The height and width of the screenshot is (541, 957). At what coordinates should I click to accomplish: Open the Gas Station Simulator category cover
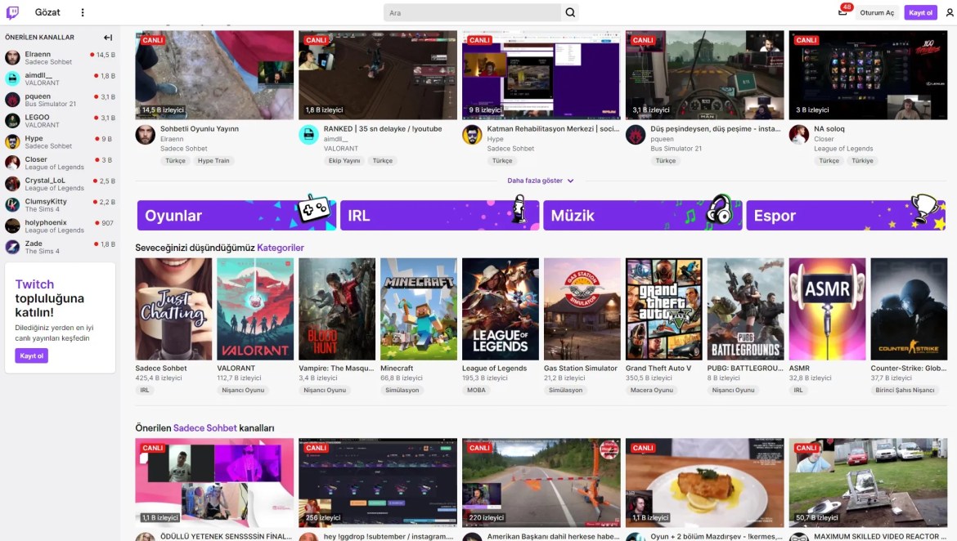pos(582,309)
